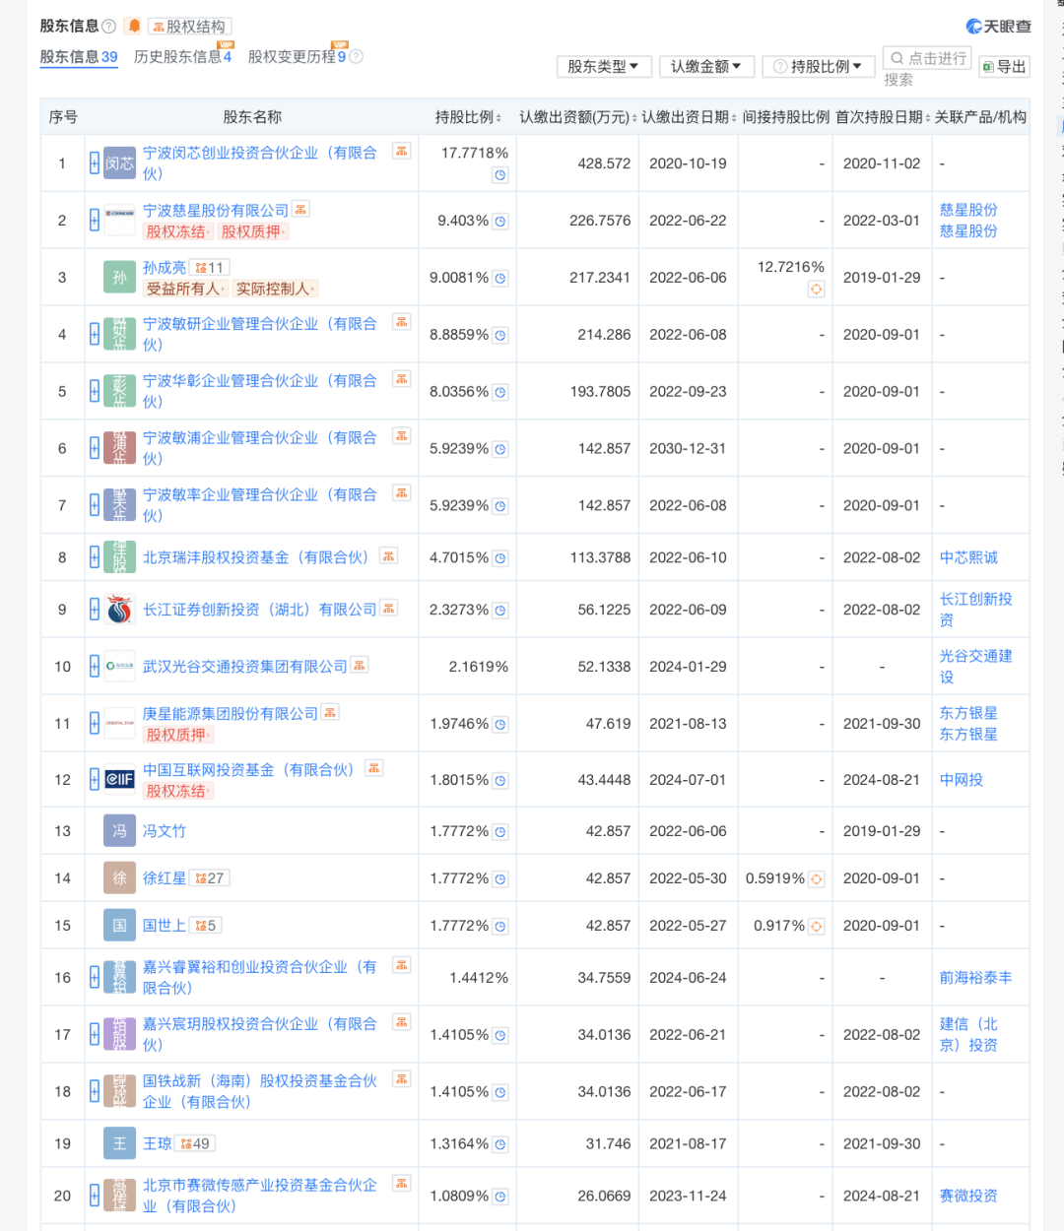Click indirect holding icon under 12.7216%
The image size is (1064, 1231).
816,289
